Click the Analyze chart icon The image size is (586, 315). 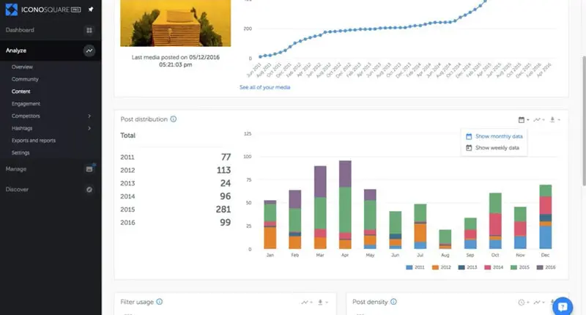coord(89,51)
